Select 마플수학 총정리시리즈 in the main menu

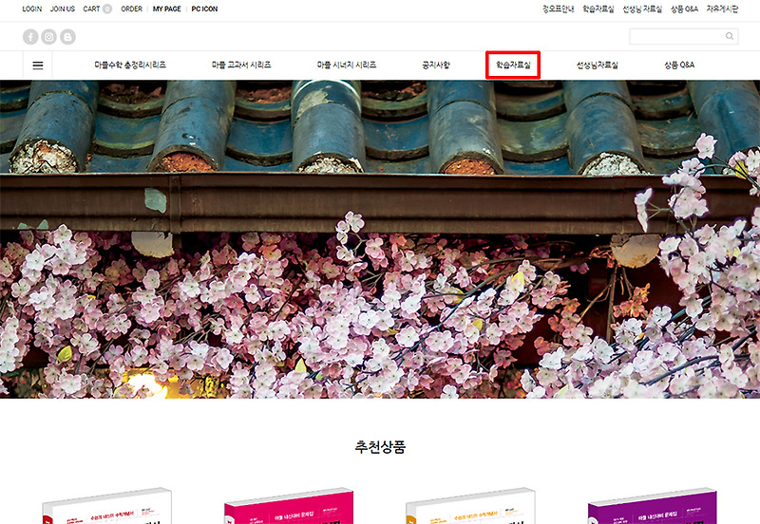(x=130, y=65)
